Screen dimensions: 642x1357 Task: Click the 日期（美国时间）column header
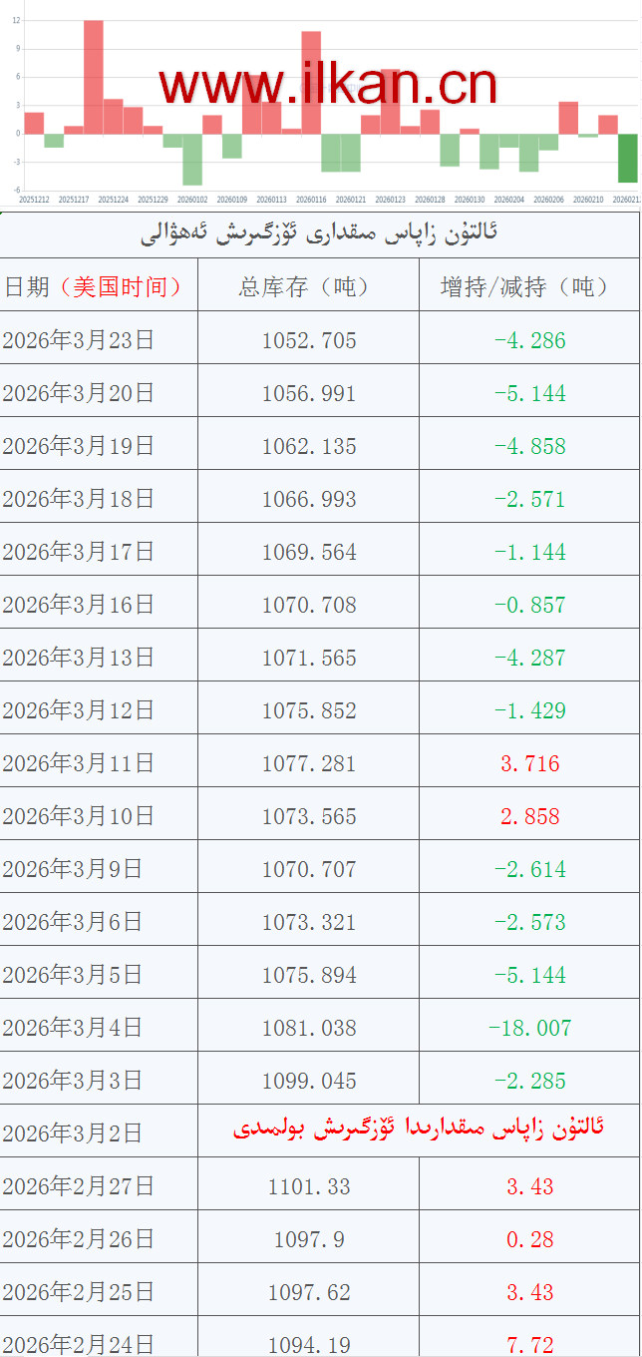[95, 287]
